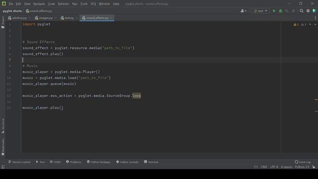Click the orange warning stripe marker in scrollbar
Screen dimensions: 318x179
316,99
